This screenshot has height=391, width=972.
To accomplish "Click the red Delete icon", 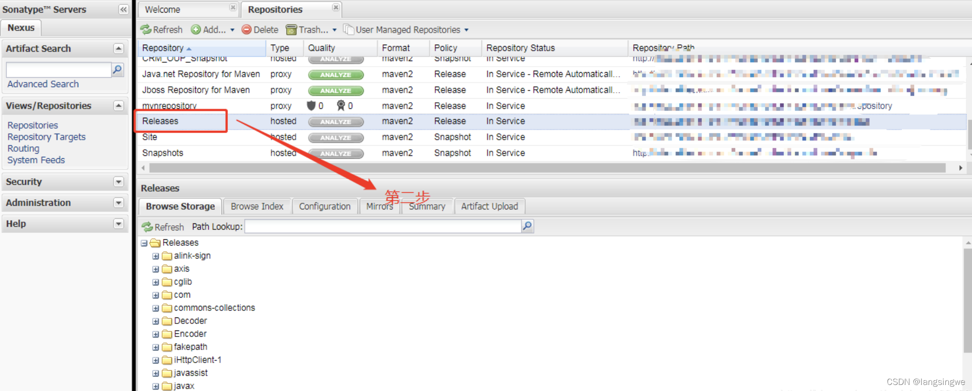I will tap(246, 30).
